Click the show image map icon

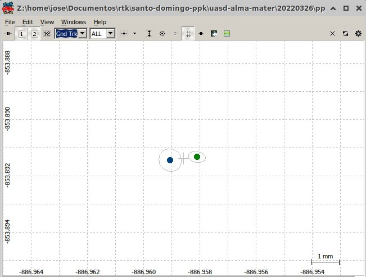coord(214,34)
